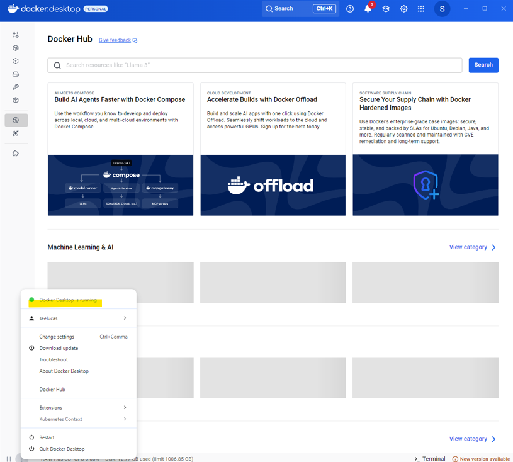Open View category for Machine Learning & AI
Screen dimensions: 513x462
click(x=469, y=247)
